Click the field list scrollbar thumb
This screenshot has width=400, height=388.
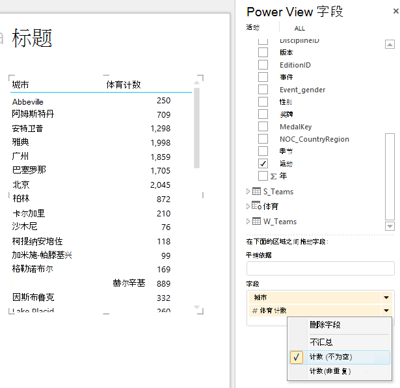[390, 176]
